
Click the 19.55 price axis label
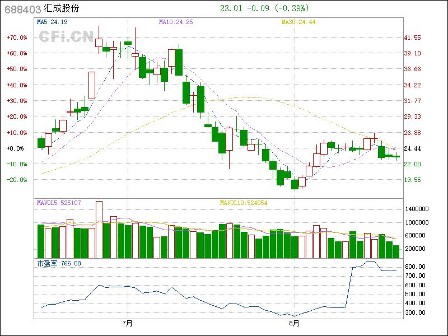412,180
